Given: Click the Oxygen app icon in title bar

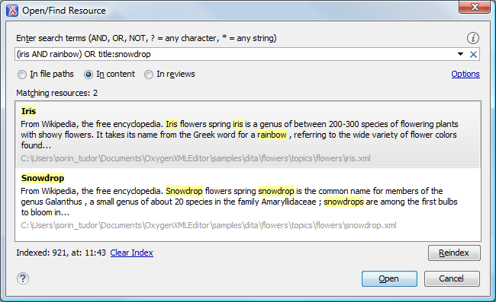Looking at the screenshot, I should [12, 11].
